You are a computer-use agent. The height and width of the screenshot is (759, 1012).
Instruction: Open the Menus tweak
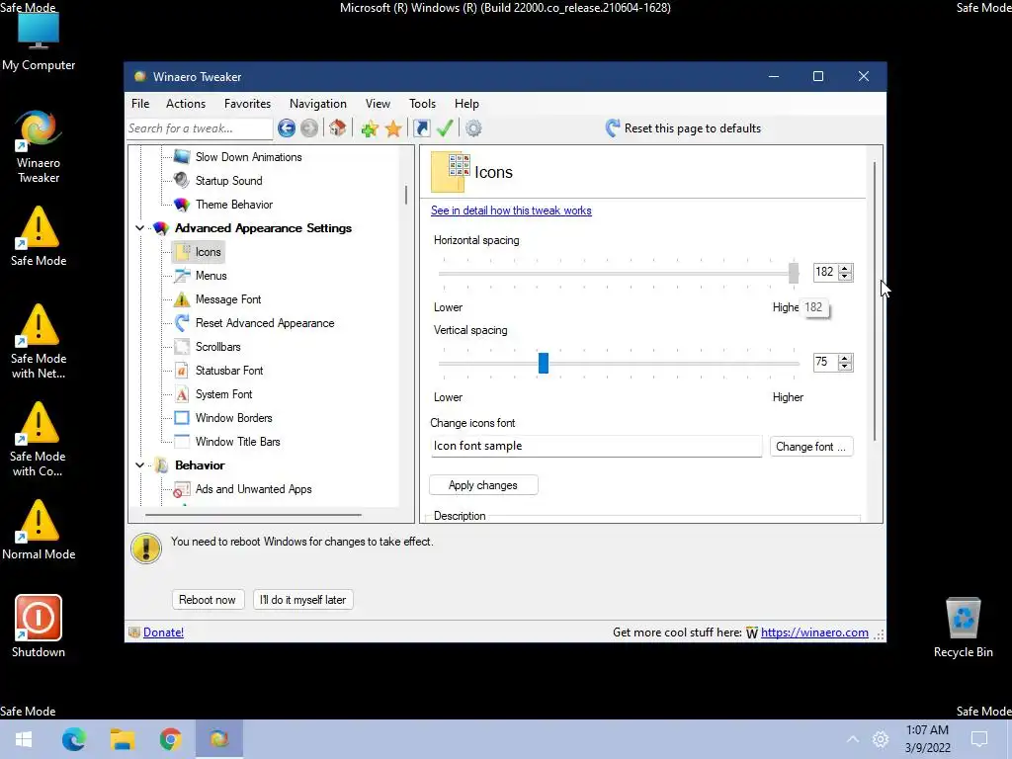coord(211,276)
